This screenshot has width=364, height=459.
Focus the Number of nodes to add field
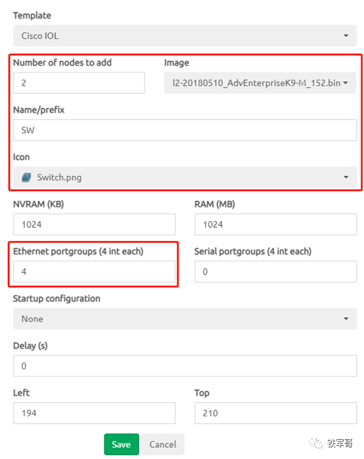pyautogui.click(x=79, y=83)
